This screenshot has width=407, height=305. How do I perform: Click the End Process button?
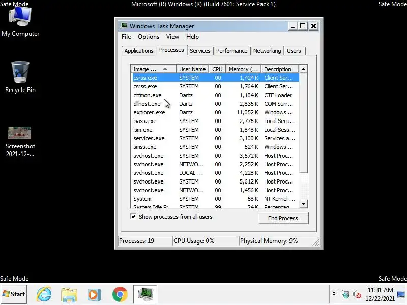[283, 218]
